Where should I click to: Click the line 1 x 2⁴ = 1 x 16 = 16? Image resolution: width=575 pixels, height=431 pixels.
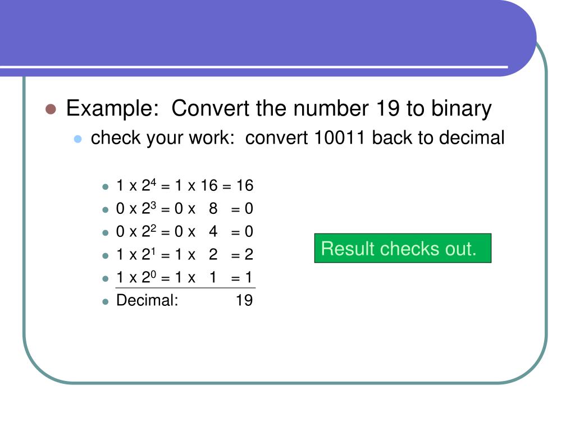coord(185,185)
